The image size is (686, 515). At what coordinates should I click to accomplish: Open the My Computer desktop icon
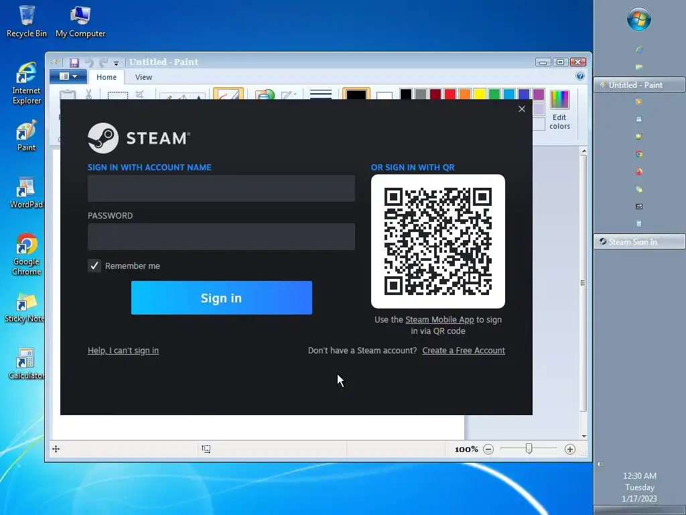(80, 21)
